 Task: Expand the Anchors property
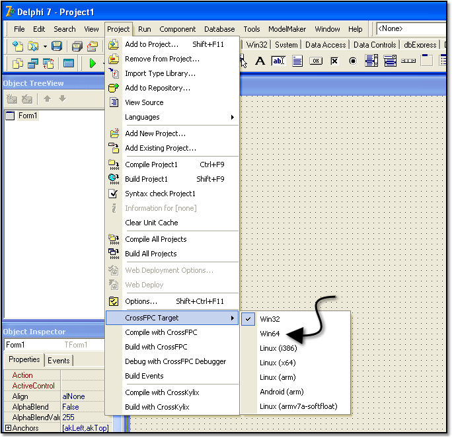[x=8, y=428]
